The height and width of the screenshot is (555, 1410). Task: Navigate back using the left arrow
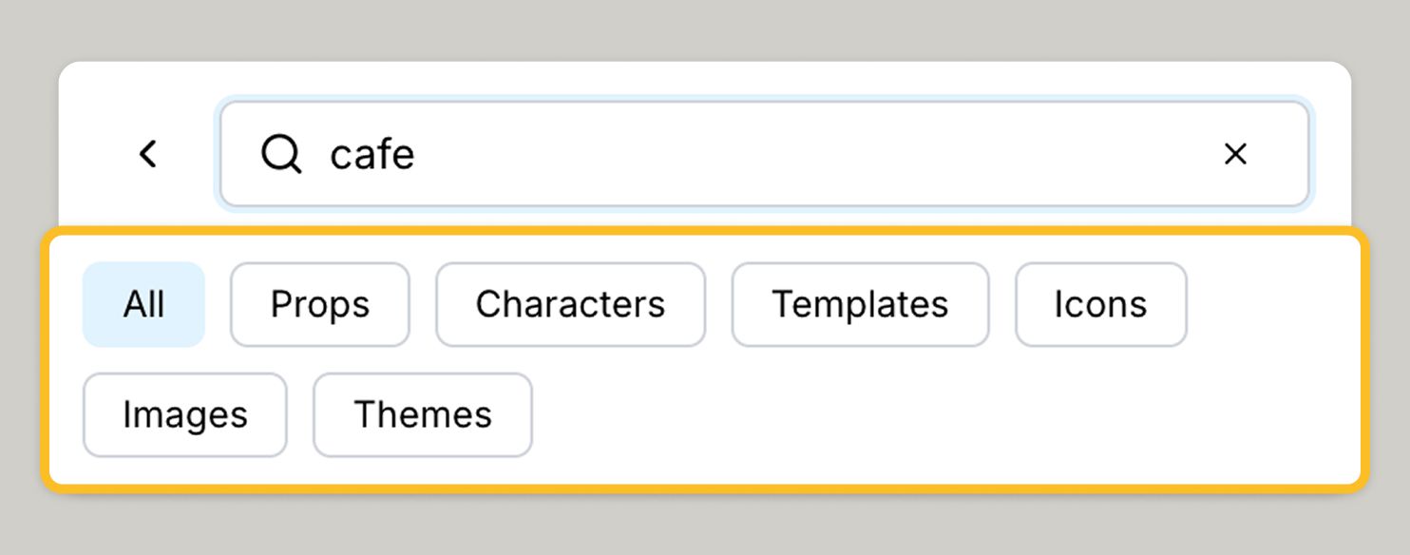148,154
